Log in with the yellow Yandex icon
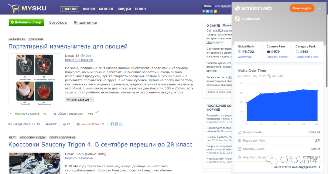328x174 pixels. [215, 11]
